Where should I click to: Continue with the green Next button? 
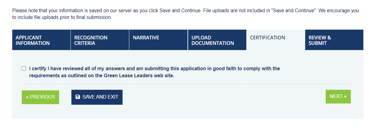[338, 96]
